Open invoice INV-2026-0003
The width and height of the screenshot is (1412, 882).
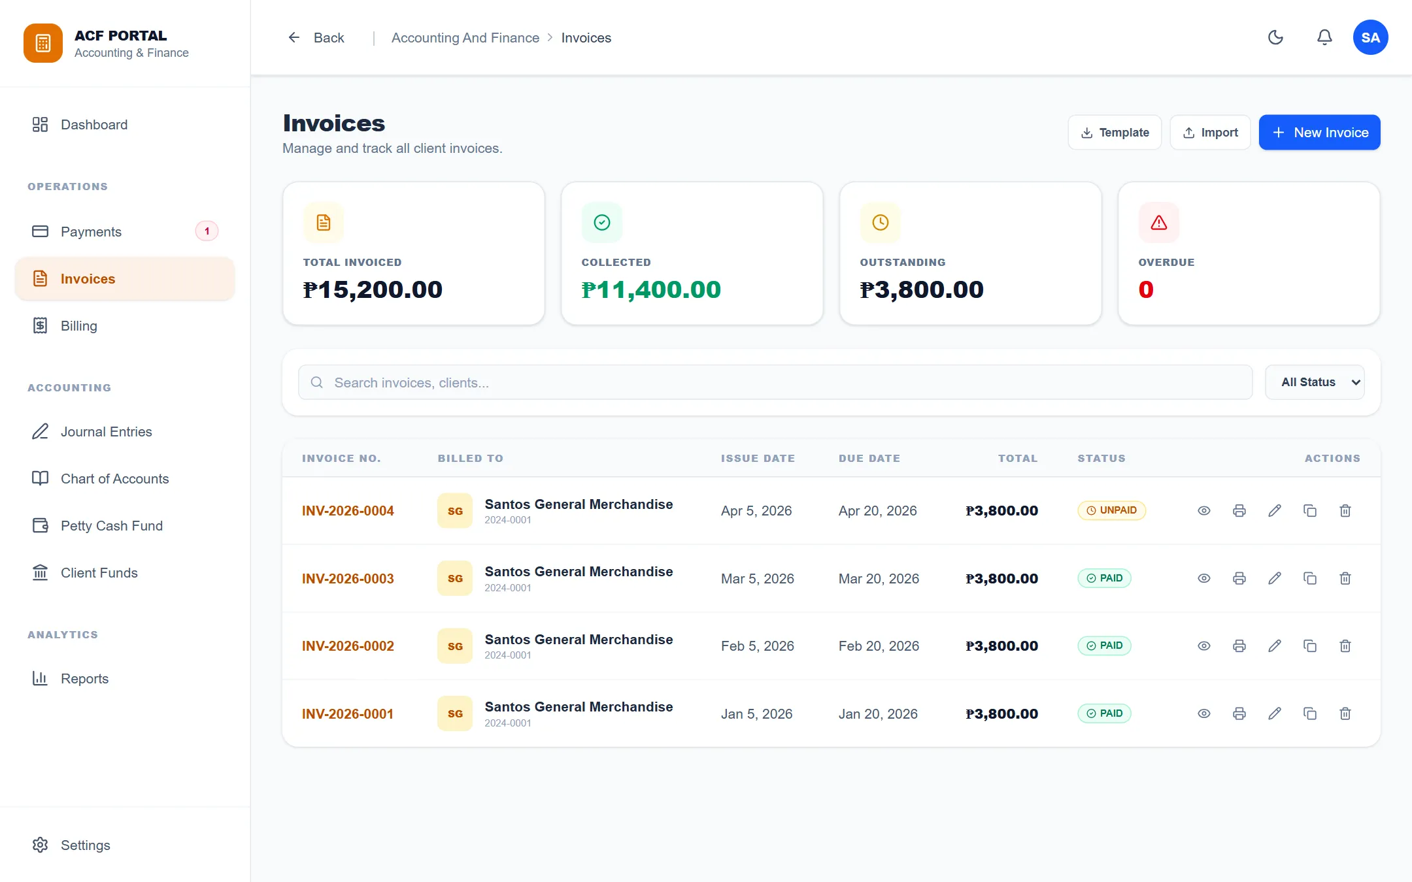pyautogui.click(x=348, y=579)
